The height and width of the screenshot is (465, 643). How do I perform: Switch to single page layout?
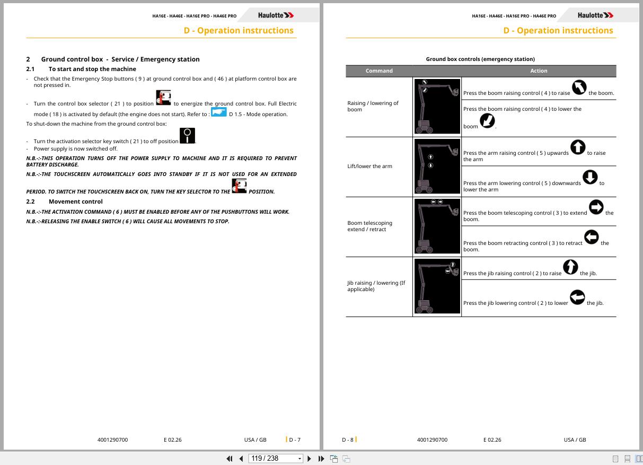coord(615,459)
